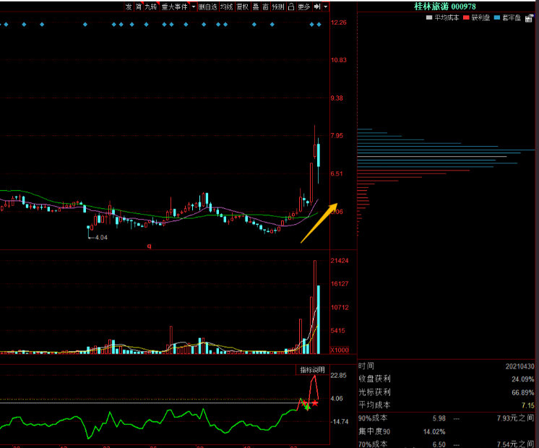Click the tallest red volume bar
The width and height of the screenshot is (539, 448).
(315, 307)
